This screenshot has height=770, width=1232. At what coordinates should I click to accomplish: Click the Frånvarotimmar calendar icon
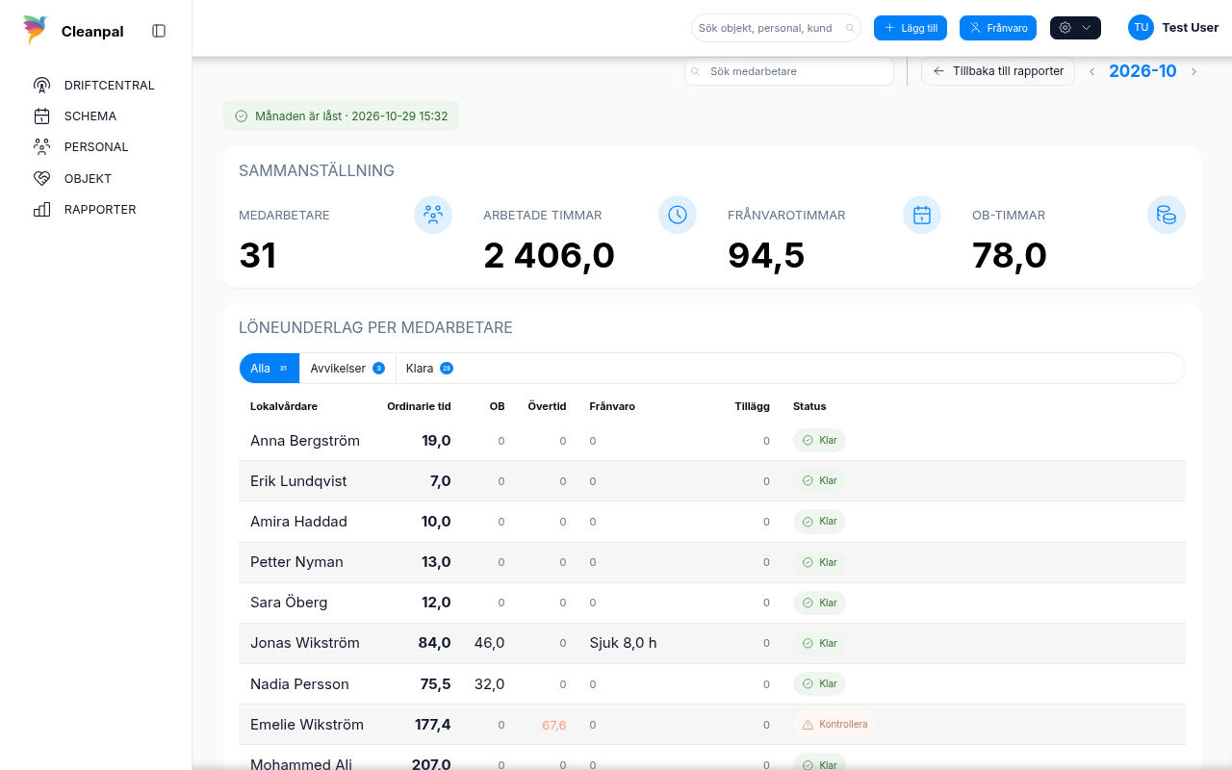point(922,215)
